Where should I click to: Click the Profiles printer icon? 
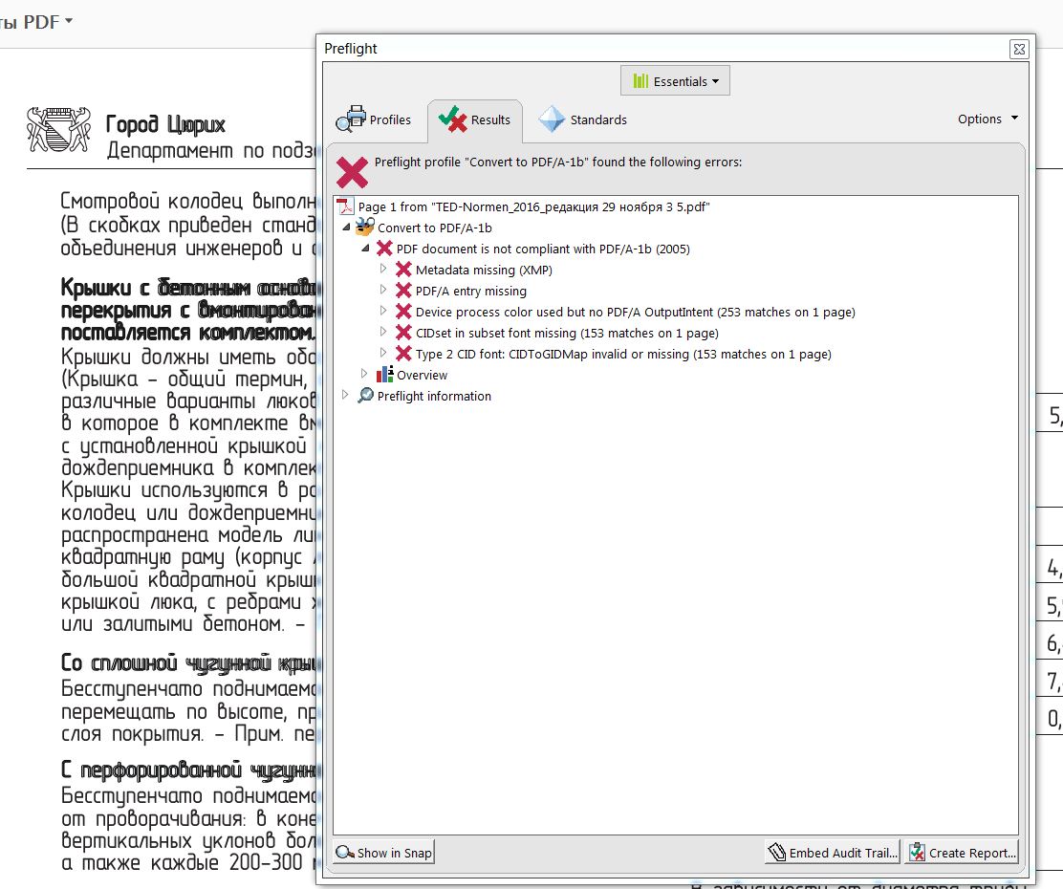pyautogui.click(x=351, y=119)
